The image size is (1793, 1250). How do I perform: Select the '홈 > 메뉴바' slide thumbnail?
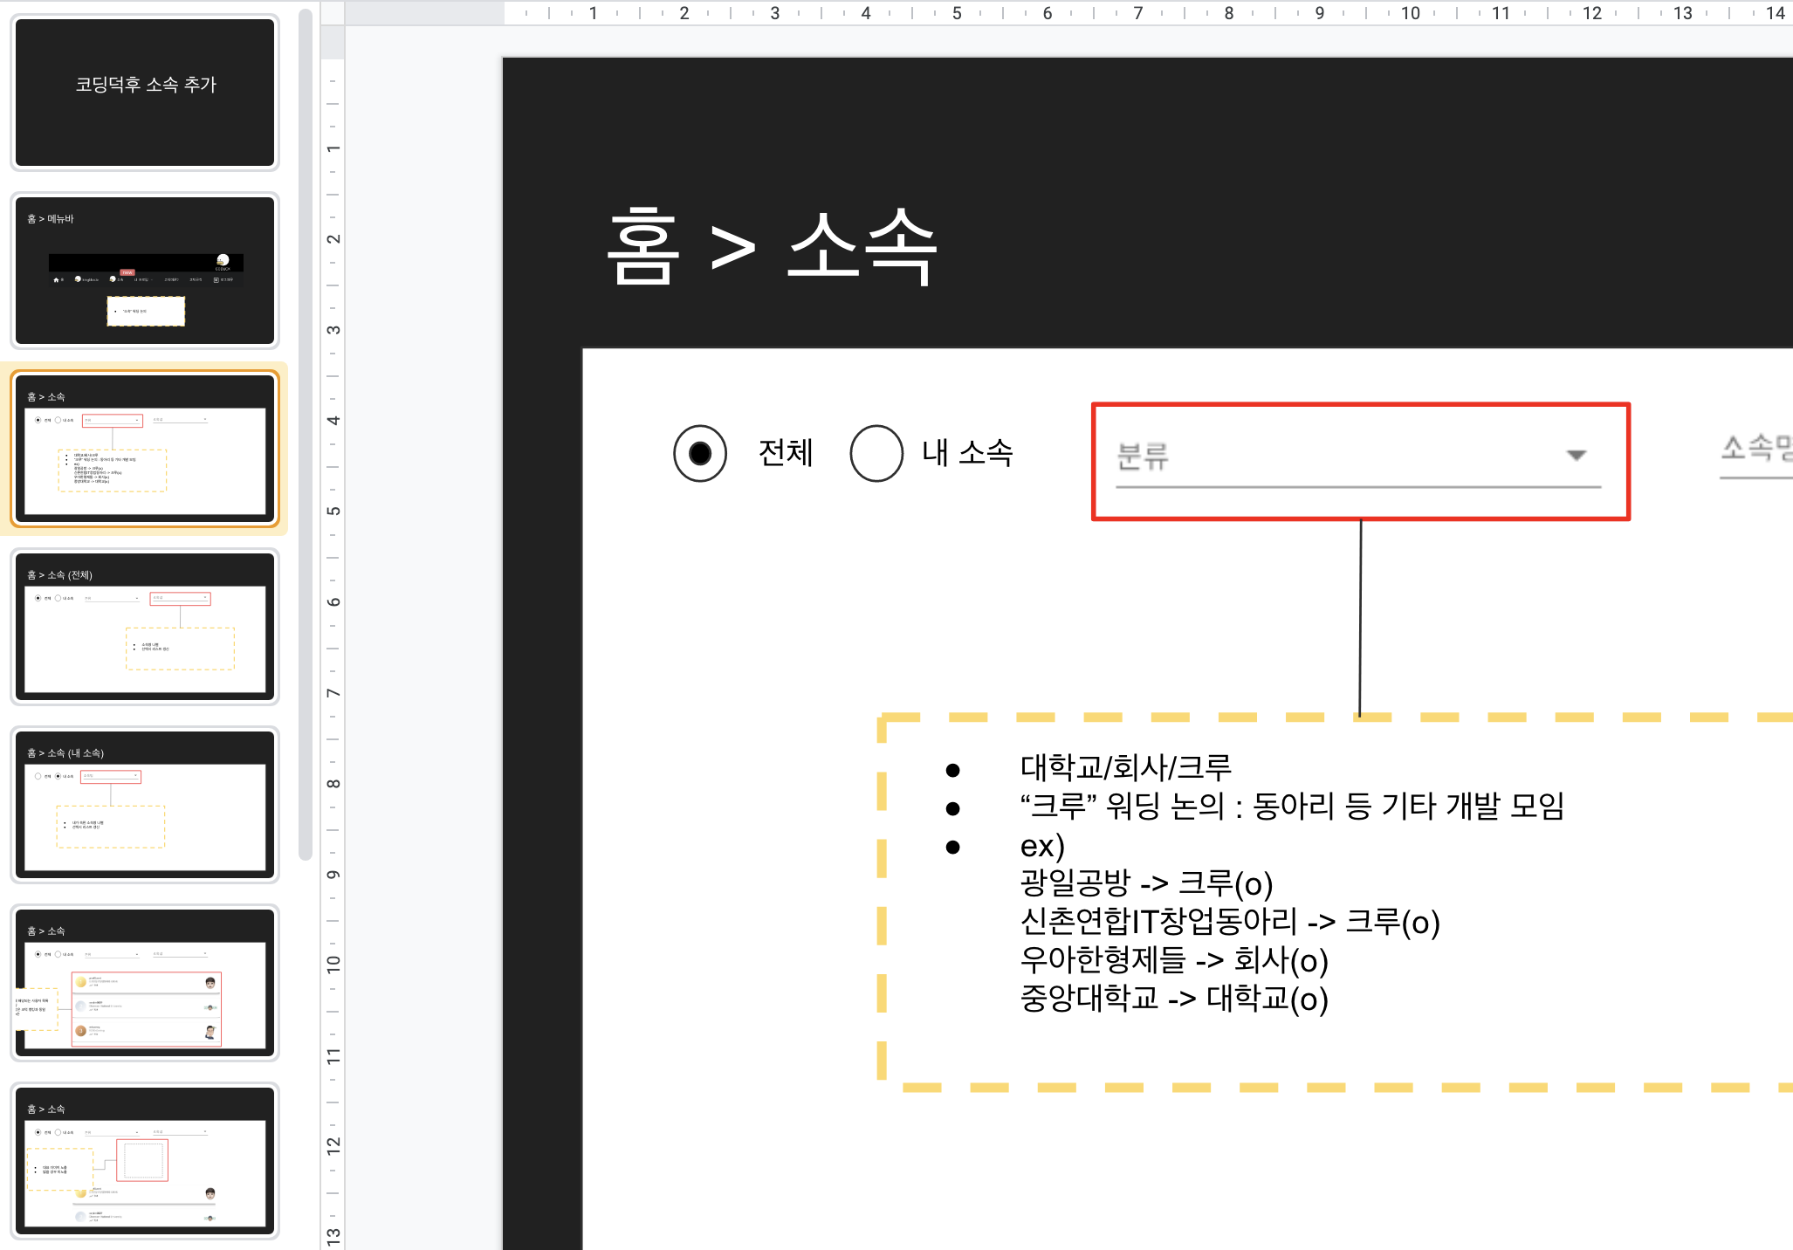(145, 271)
